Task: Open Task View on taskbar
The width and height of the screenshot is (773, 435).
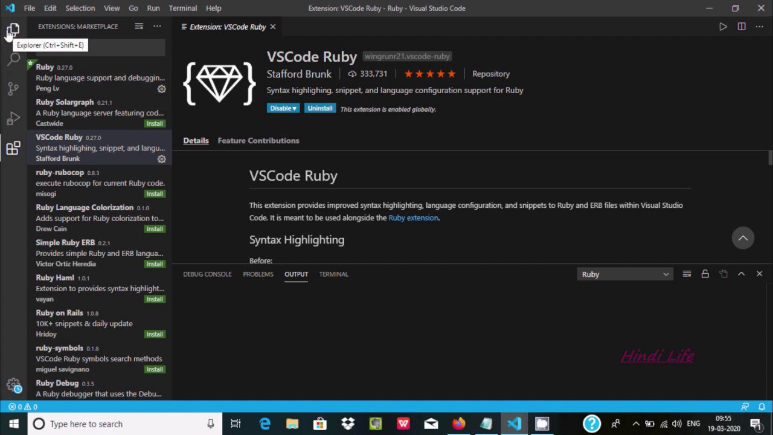Action: click(x=236, y=424)
